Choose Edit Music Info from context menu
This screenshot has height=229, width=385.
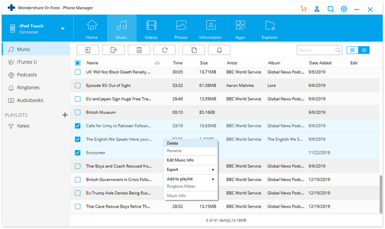[190, 160]
